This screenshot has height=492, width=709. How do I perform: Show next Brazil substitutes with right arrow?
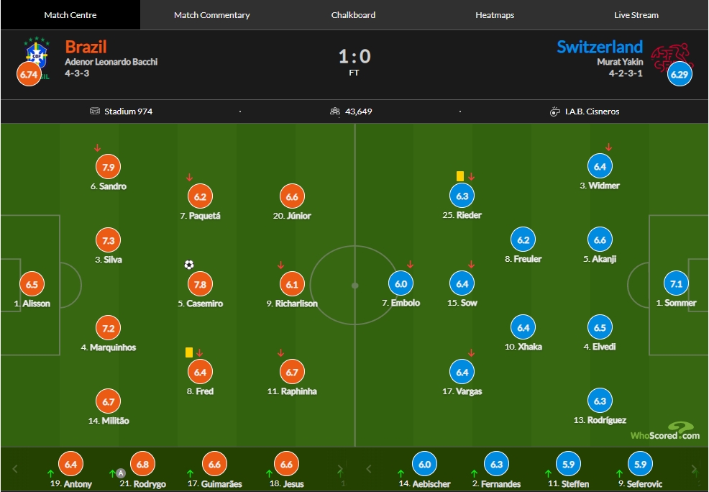pos(340,469)
